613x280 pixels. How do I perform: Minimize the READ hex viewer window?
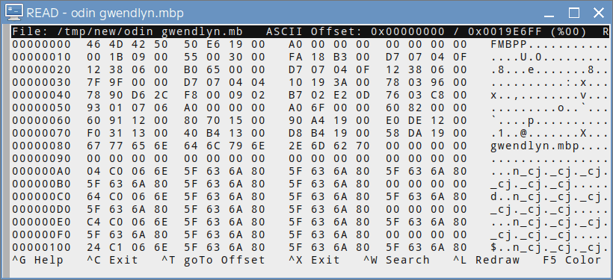pyautogui.click(x=549, y=13)
